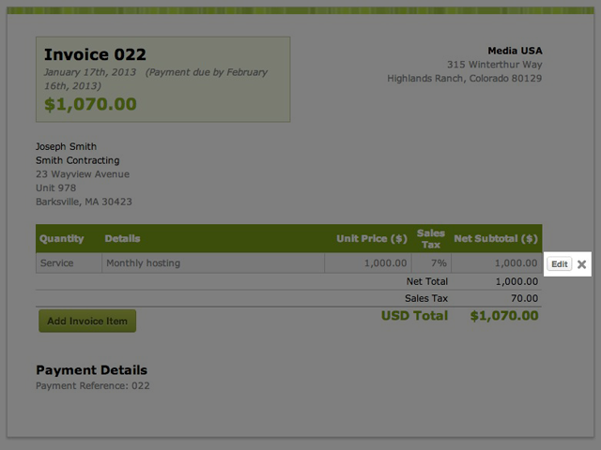Screen dimensions: 601x450
Task: Select the USD Total label
Action: [x=414, y=316]
